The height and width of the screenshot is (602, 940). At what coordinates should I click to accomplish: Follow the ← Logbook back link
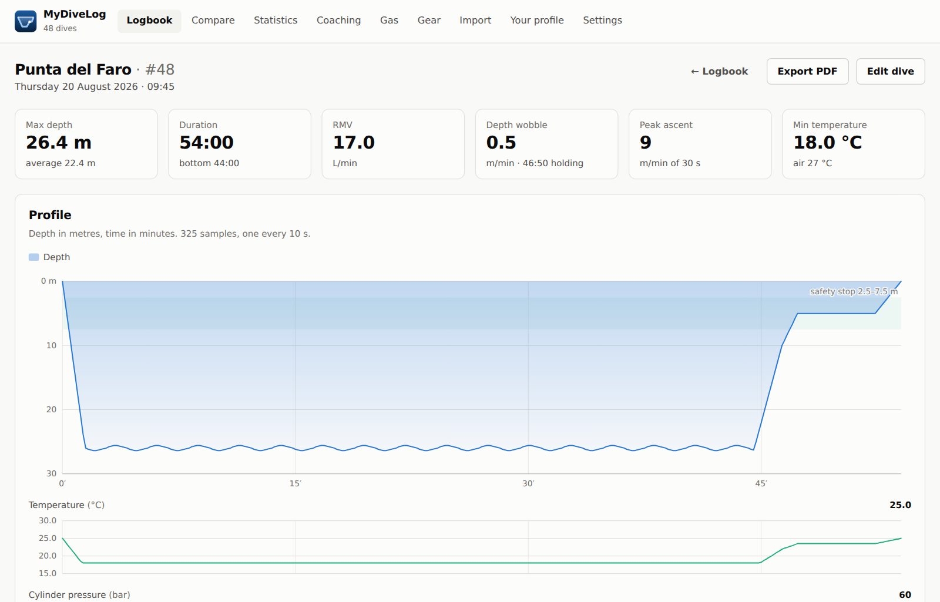point(719,72)
